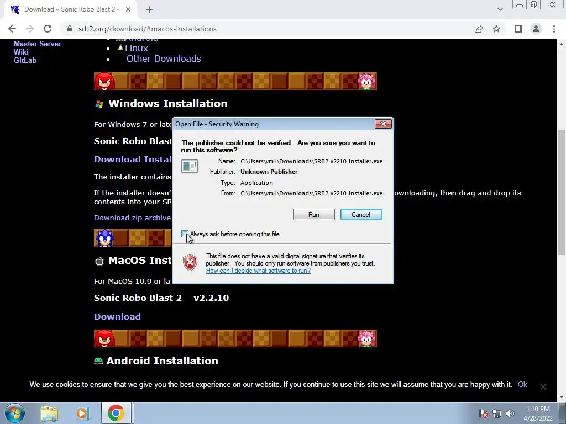This screenshot has width=566, height=424.
Task: Click the Linux penguin icon
Action: [120, 47]
